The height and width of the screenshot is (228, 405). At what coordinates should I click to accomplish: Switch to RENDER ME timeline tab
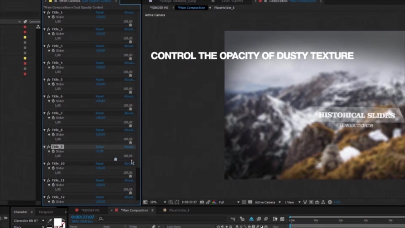pos(90,210)
